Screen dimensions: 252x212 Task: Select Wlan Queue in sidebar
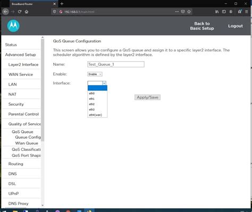coord(27,143)
